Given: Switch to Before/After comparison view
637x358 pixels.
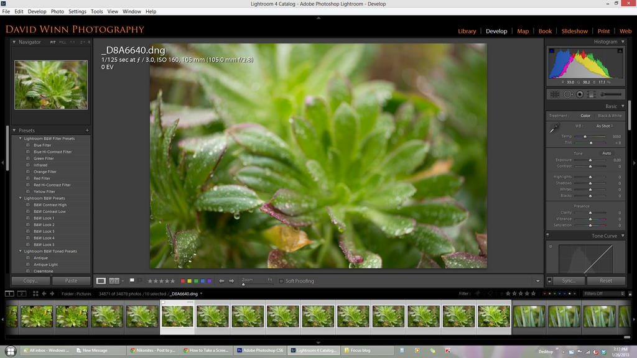Looking at the screenshot, I should pos(114,281).
